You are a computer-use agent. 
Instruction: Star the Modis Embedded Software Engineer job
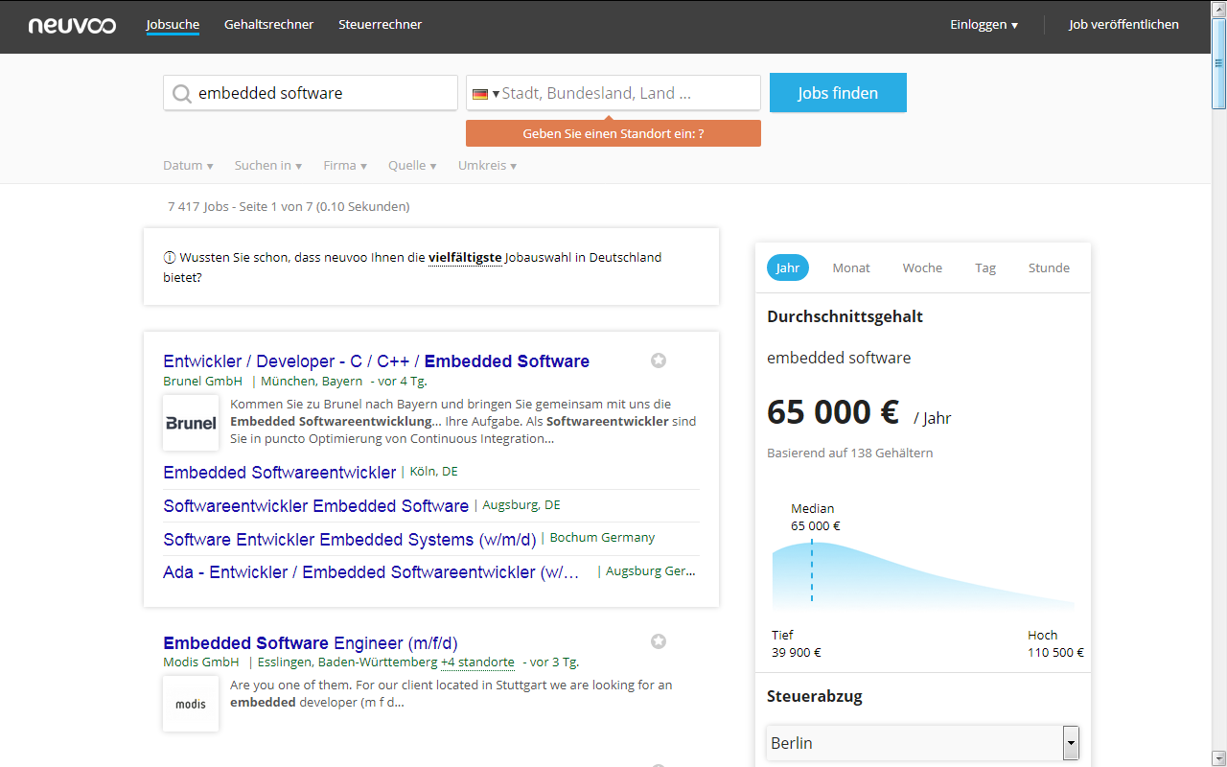(659, 641)
